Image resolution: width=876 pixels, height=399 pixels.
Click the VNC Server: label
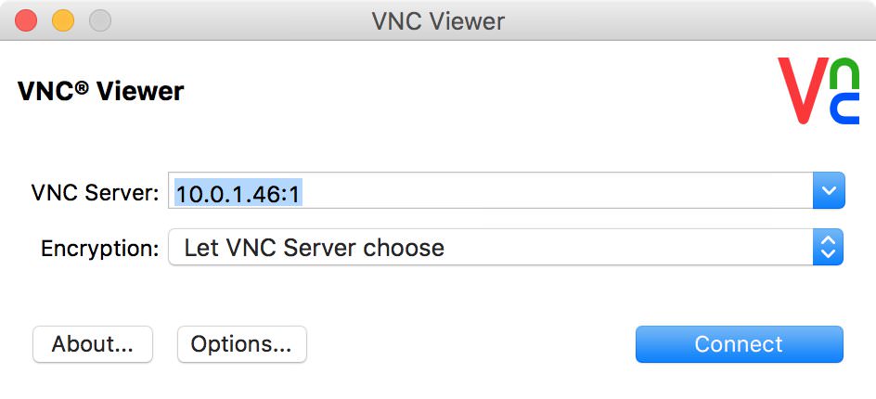[x=96, y=193]
